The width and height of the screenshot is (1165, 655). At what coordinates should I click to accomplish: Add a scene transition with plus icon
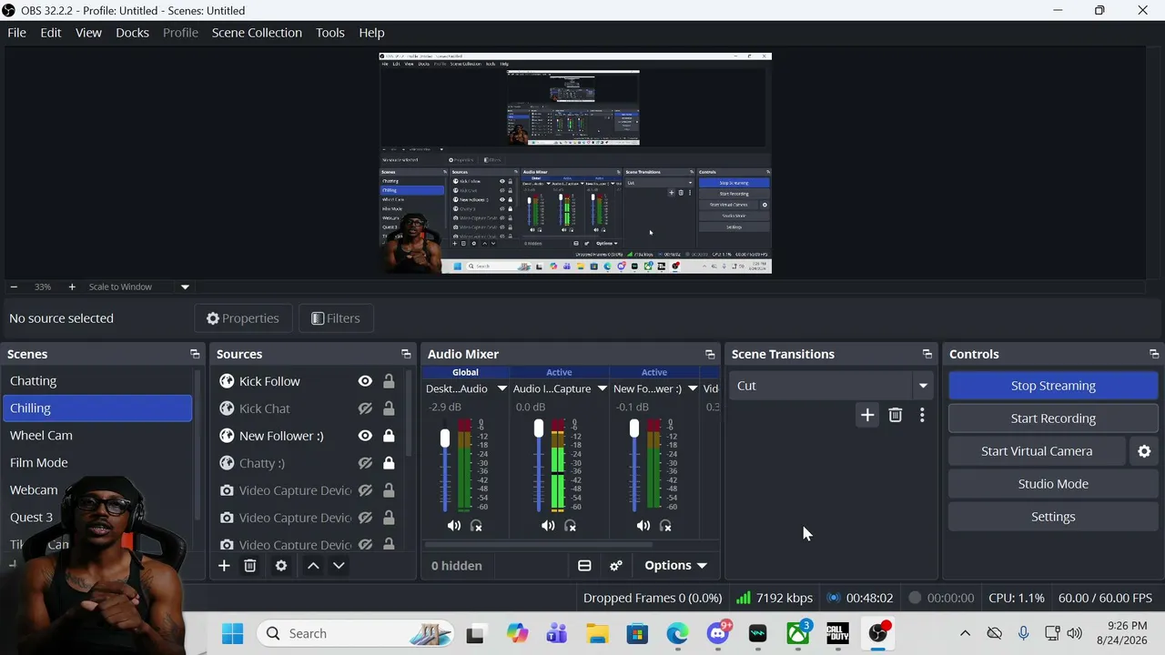click(867, 416)
